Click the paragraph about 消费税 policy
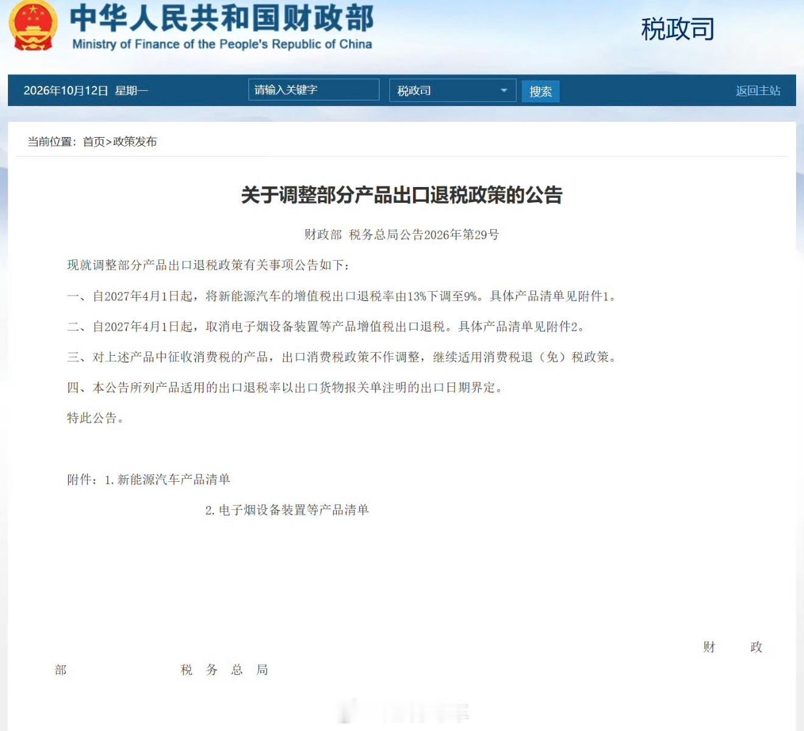This screenshot has height=731, width=804. [x=342, y=357]
